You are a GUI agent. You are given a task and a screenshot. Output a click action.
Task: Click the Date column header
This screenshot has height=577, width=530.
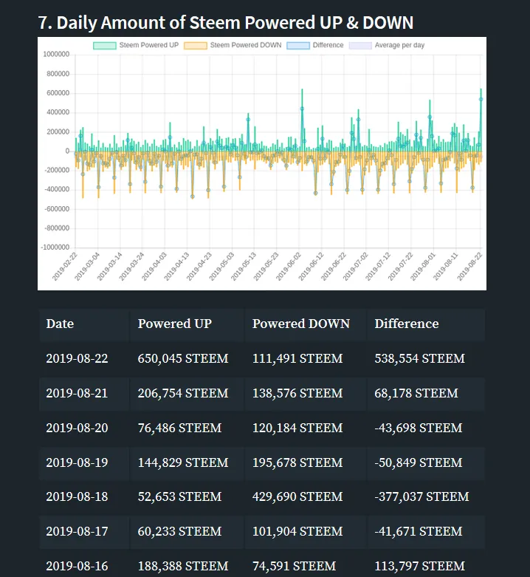60,324
